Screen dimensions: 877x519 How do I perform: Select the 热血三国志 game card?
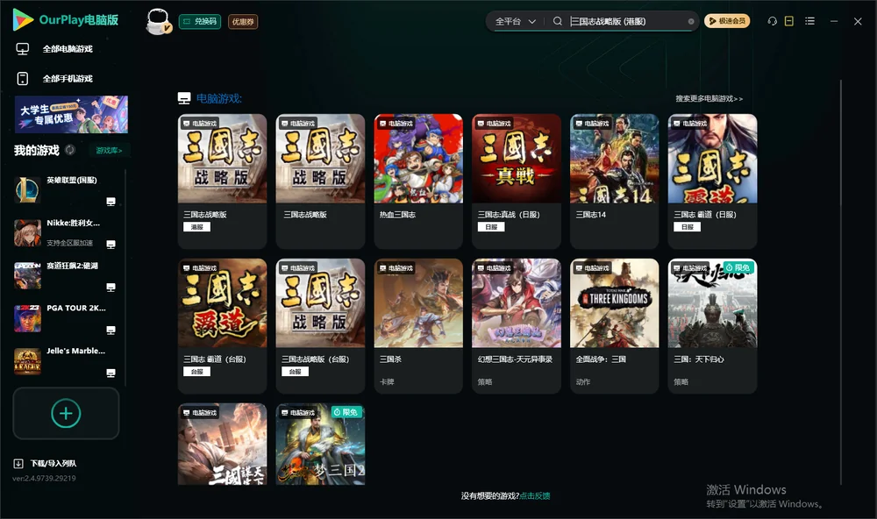click(x=418, y=181)
